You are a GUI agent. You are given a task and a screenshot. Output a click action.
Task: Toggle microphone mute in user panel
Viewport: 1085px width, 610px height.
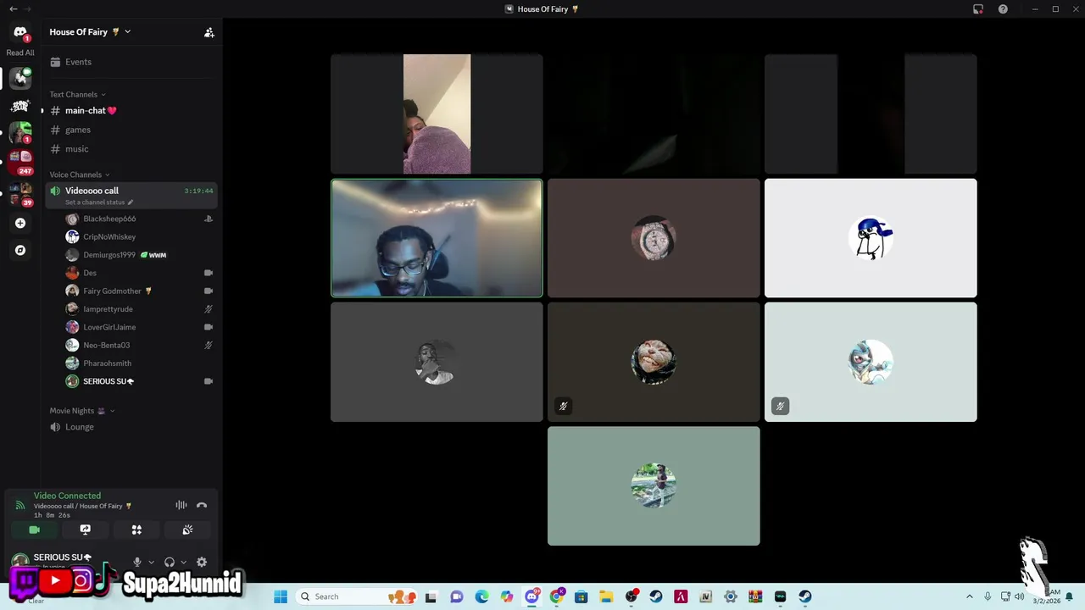(x=137, y=562)
